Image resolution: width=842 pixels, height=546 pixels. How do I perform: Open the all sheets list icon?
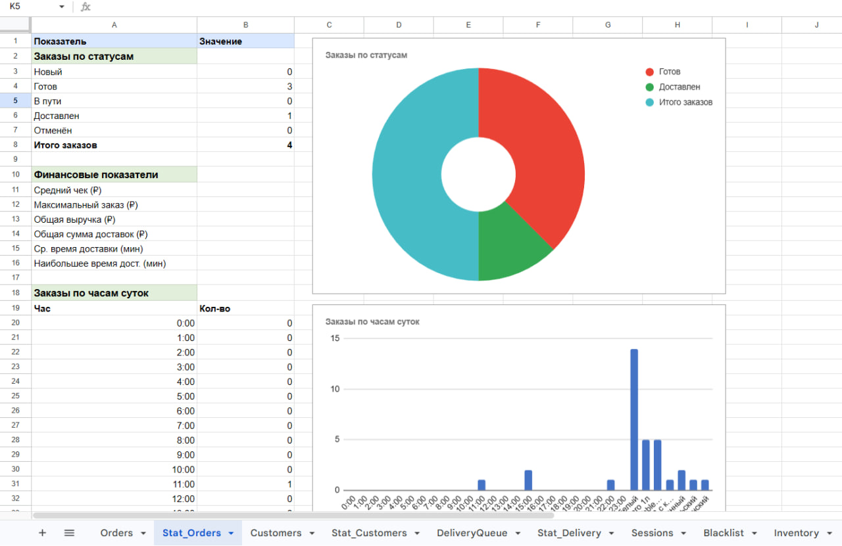[69, 533]
